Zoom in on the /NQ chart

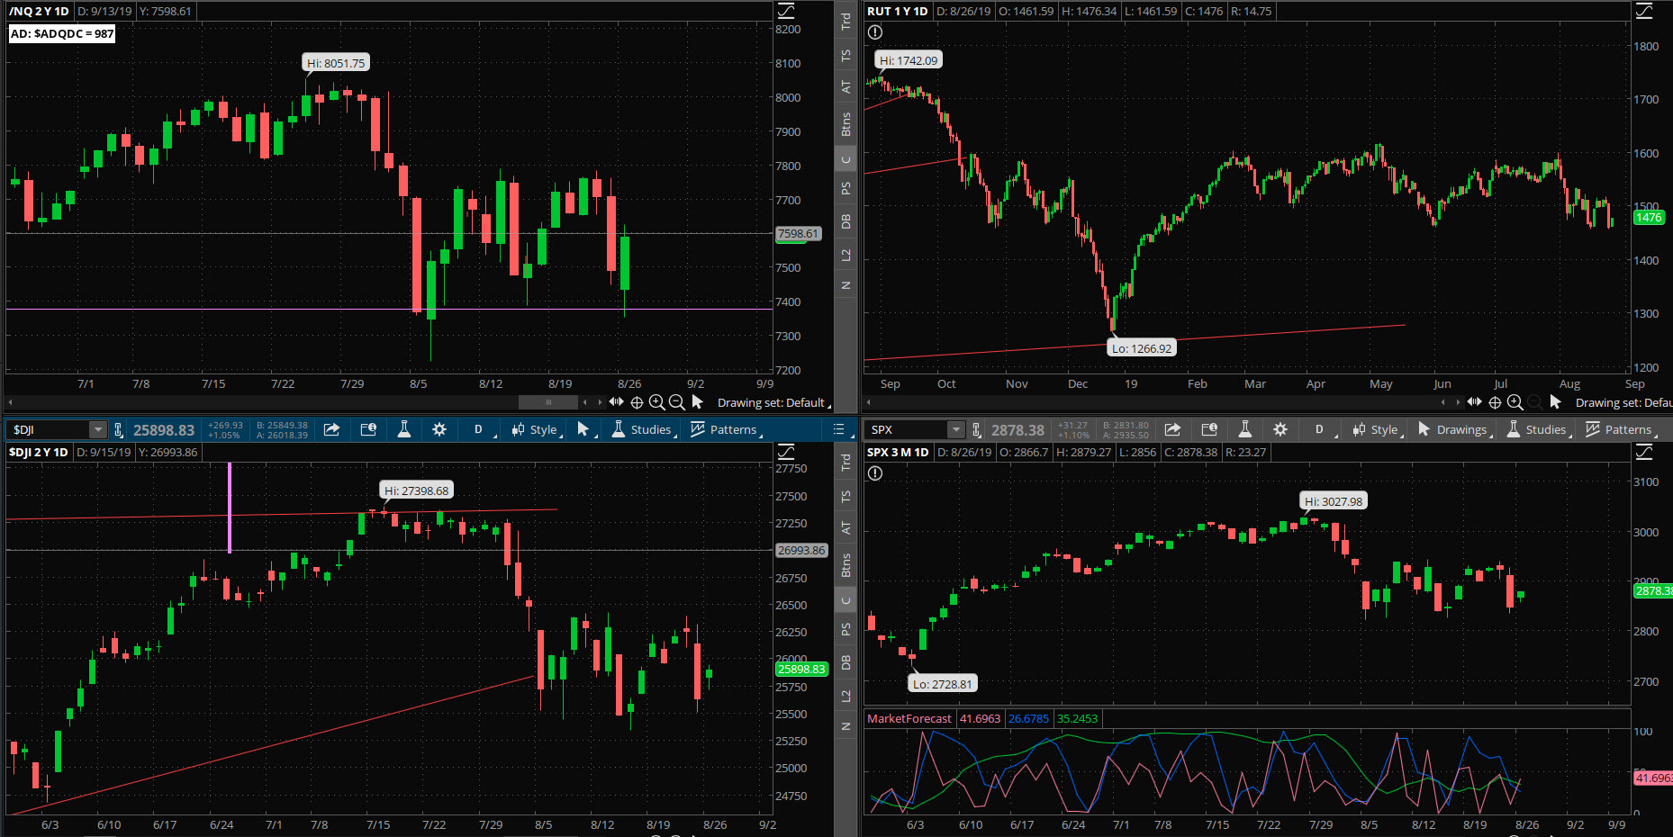656,402
